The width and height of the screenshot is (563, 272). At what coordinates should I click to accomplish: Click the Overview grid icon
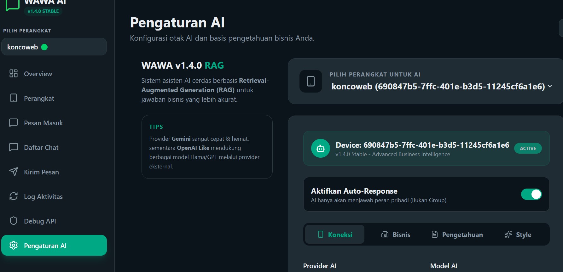coord(14,73)
